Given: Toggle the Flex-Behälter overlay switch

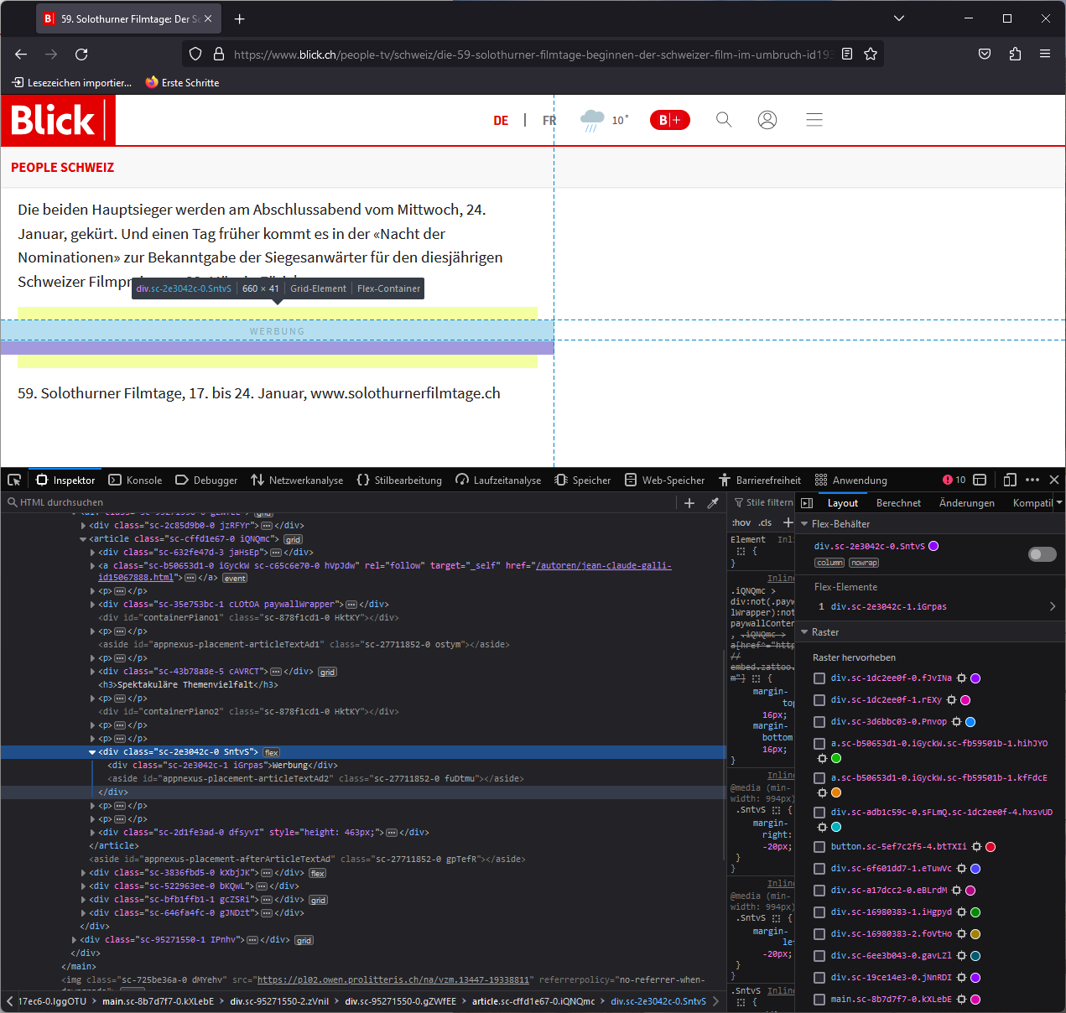Looking at the screenshot, I should point(1041,554).
